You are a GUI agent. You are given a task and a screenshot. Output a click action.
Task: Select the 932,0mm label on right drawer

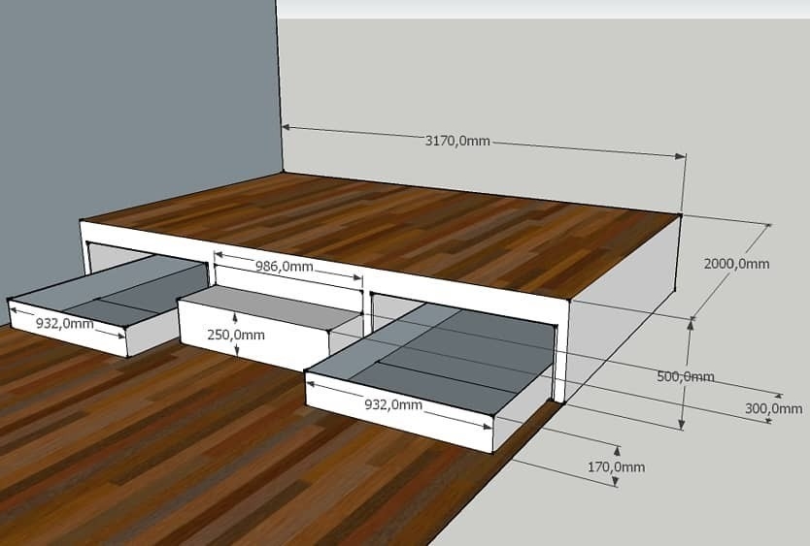(391, 404)
